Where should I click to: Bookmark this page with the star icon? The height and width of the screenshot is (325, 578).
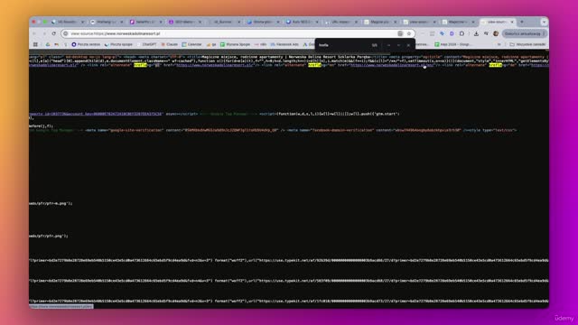pos(409,33)
